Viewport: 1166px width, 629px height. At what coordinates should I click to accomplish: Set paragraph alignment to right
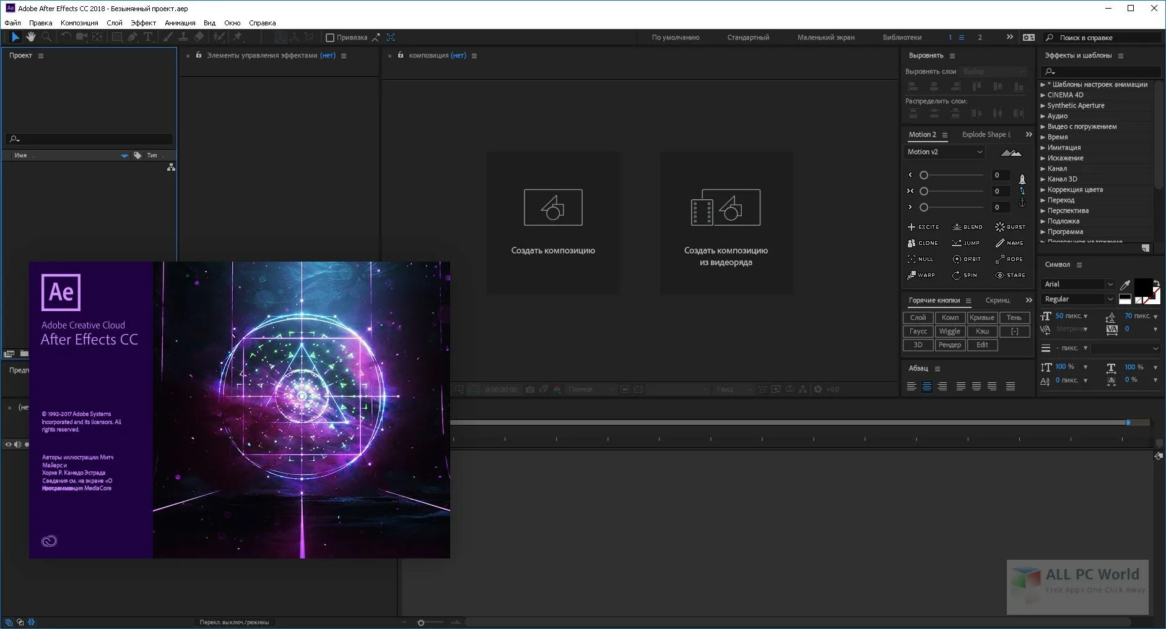[942, 387]
